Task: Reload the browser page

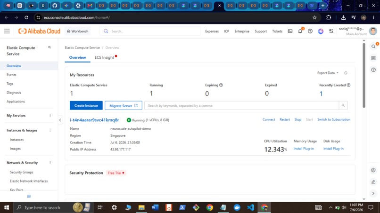Action: pos(26,17)
